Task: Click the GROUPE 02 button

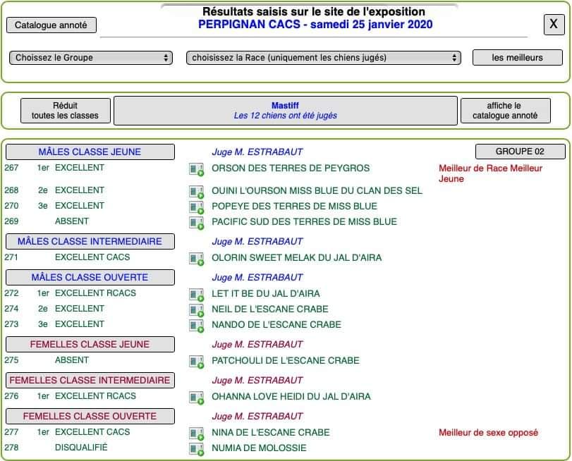Action: click(521, 152)
